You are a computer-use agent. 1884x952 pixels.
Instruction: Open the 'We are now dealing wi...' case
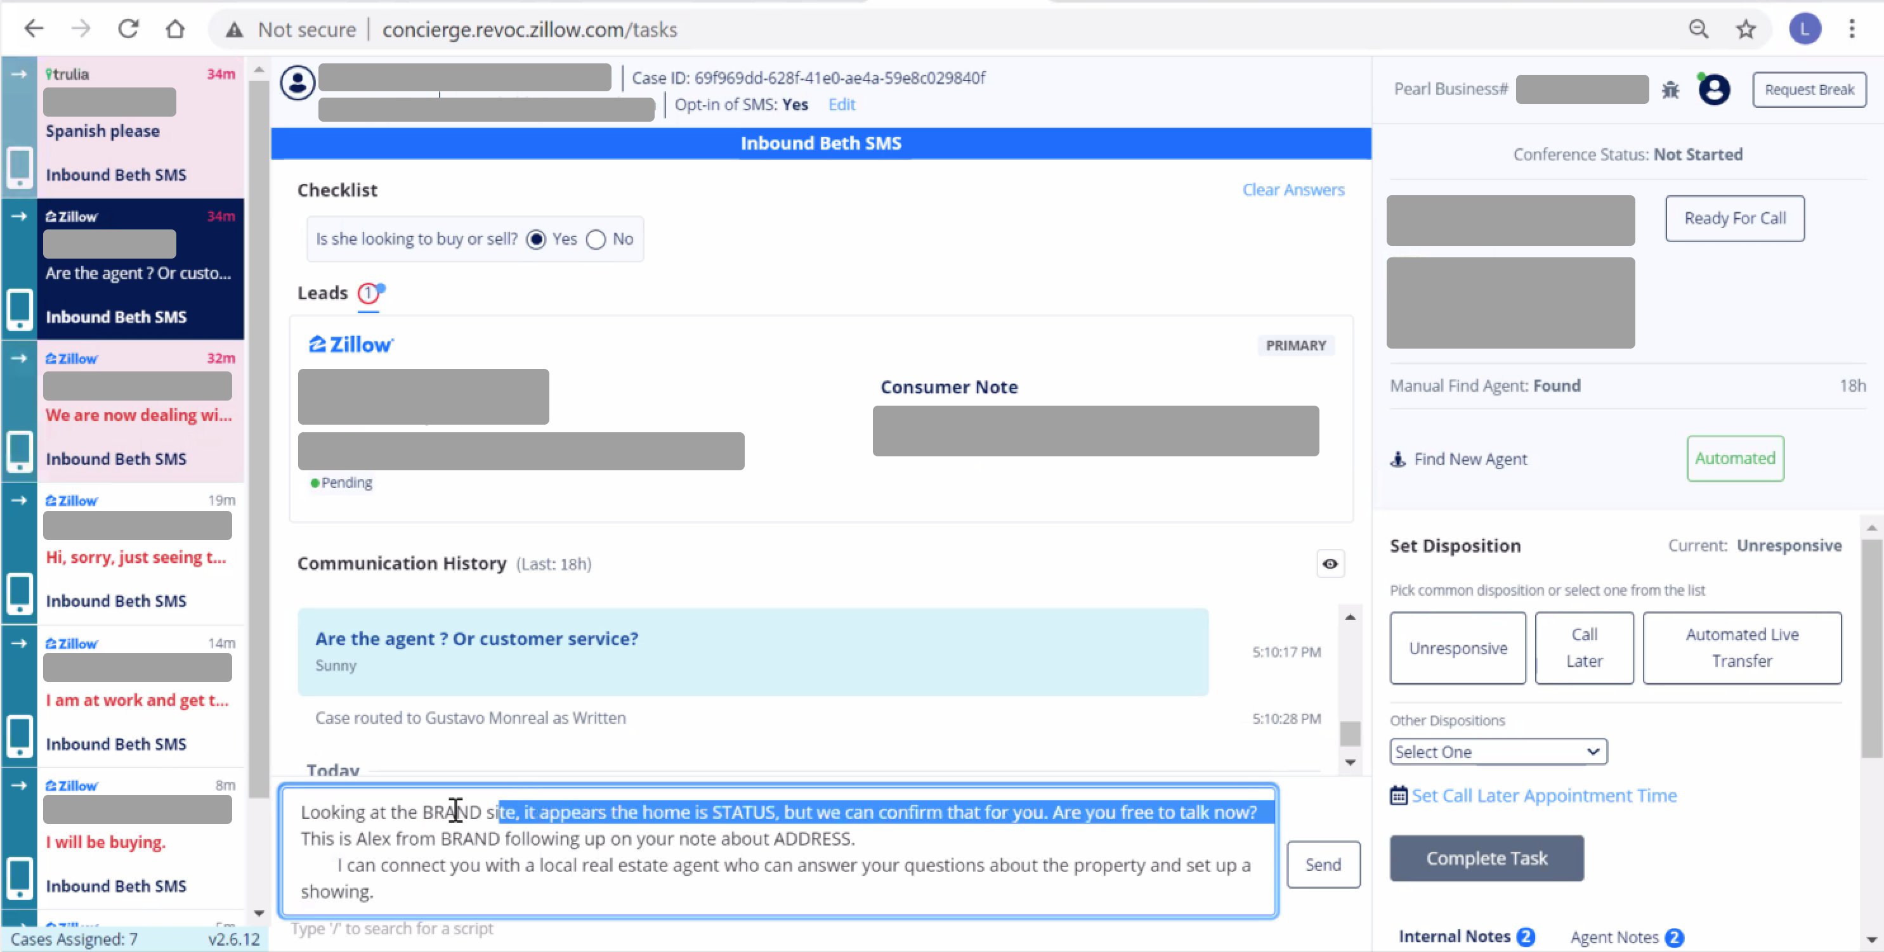point(140,411)
